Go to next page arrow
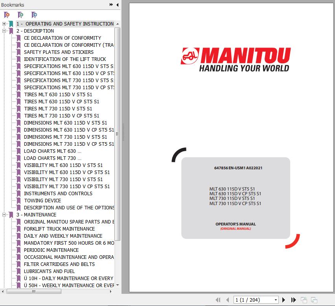This screenshot has height=306, width=335. pos(283,300)
